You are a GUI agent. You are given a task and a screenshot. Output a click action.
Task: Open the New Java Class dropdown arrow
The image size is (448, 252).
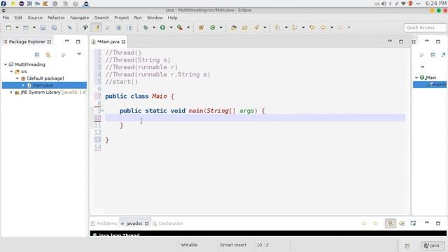(221, 27)
